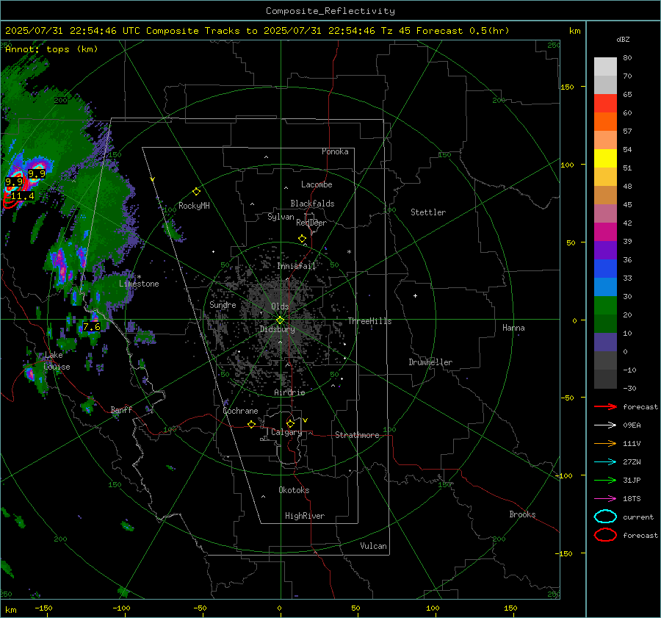Click the Sundre label
Viewport: 661px width, 618px height.
coord(223,304)
